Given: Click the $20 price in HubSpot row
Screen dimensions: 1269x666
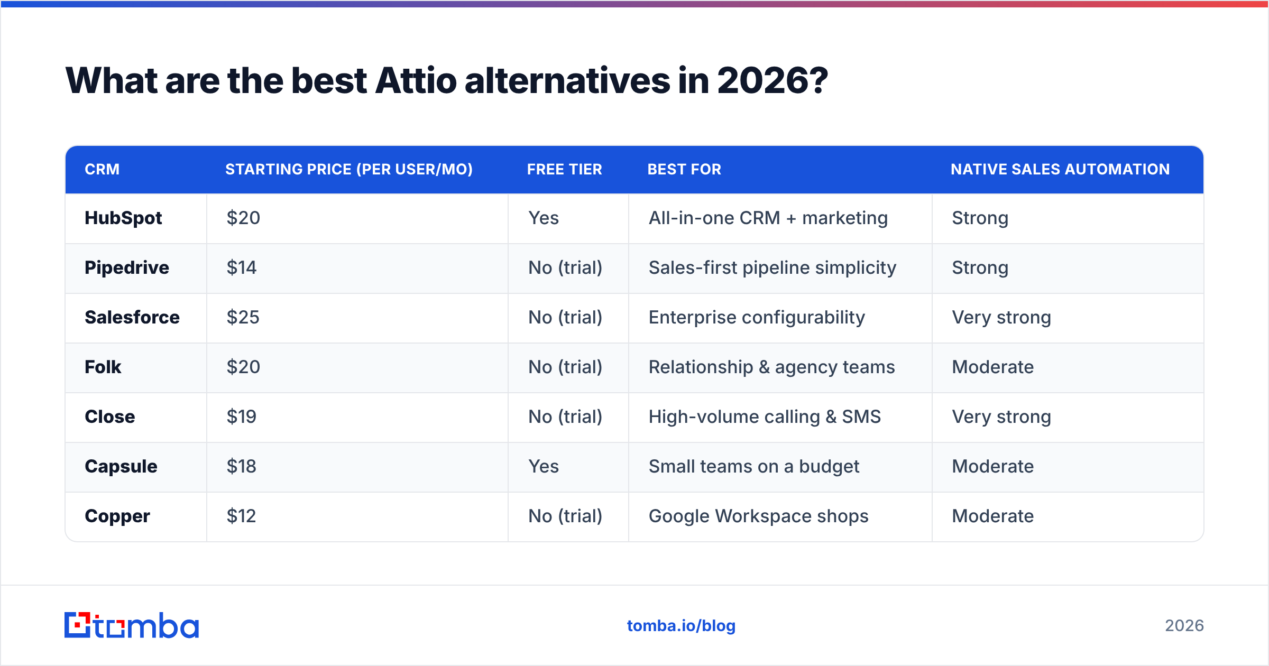Looking at the screenshot, I should (x=243, y=218).
